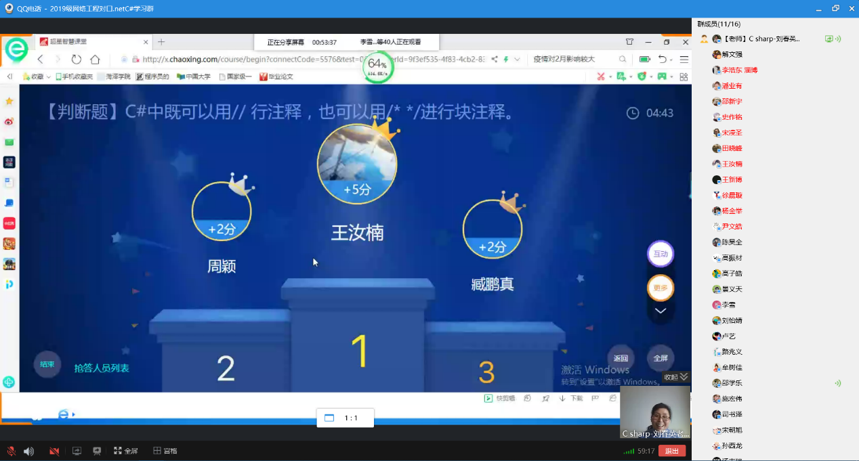Open the whiteboard presentation icon in call bar

(x=97, y=451)
